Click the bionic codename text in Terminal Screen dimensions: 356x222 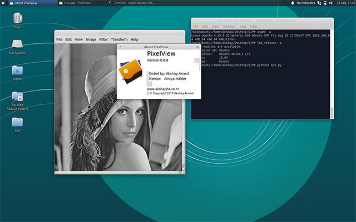click(224, 62)
